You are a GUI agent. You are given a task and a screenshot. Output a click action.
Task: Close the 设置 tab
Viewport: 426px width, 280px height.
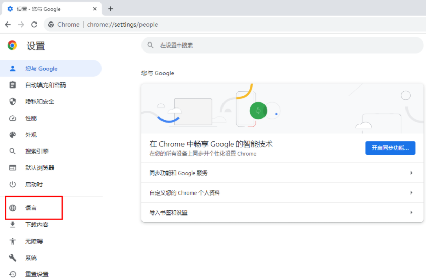(95, 9)
